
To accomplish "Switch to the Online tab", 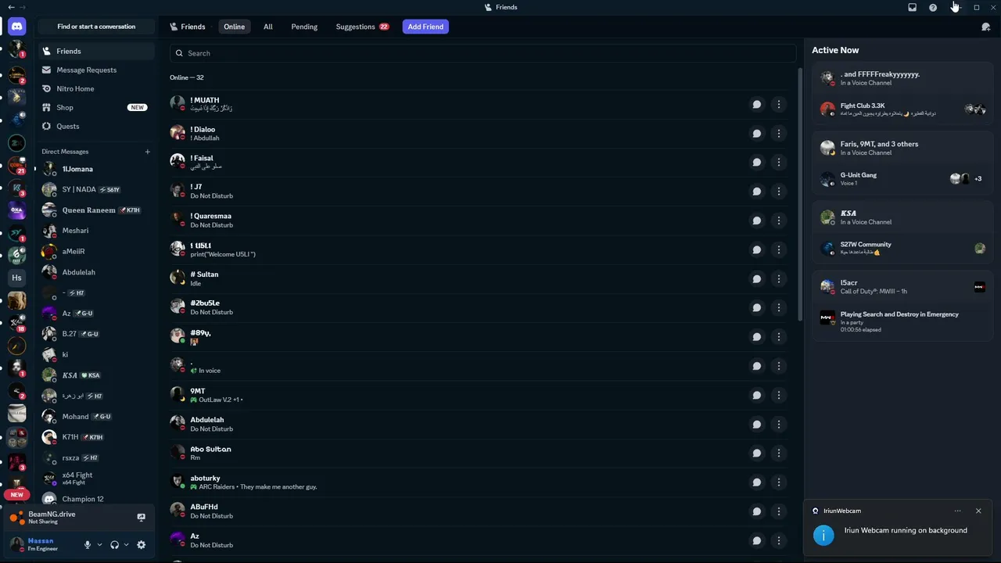I will (234, 27).
